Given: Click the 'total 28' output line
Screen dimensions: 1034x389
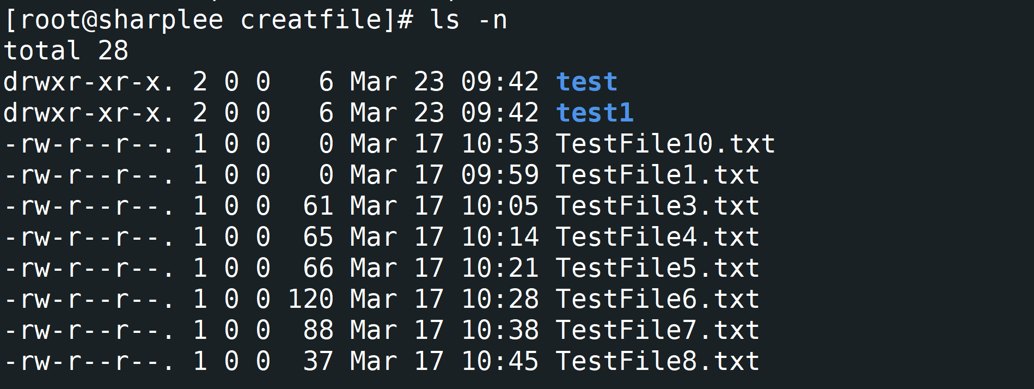Looking at the screenshot, I should [x=66, y=51].
